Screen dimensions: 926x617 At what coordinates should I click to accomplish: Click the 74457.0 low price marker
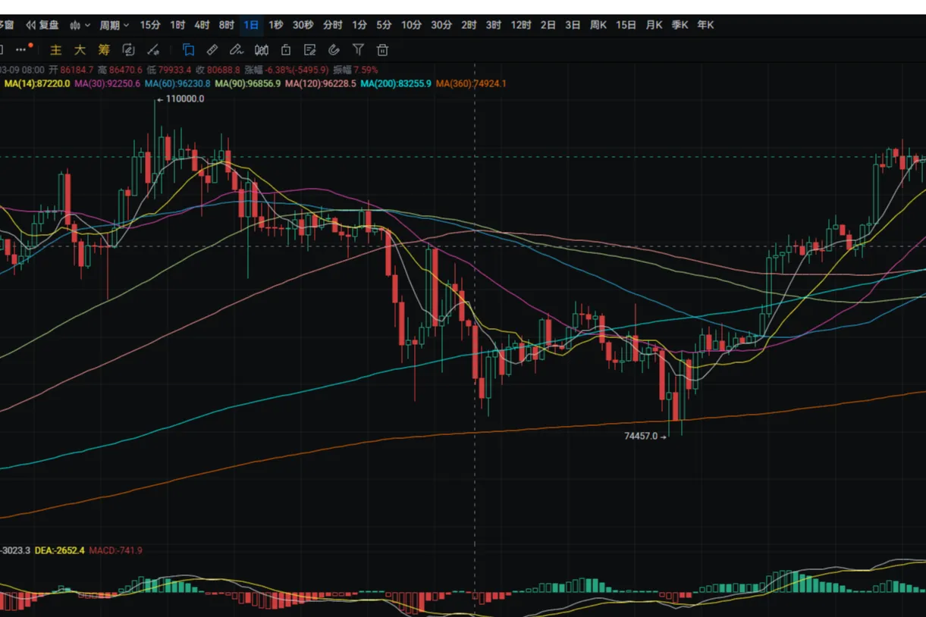[641, 436]
